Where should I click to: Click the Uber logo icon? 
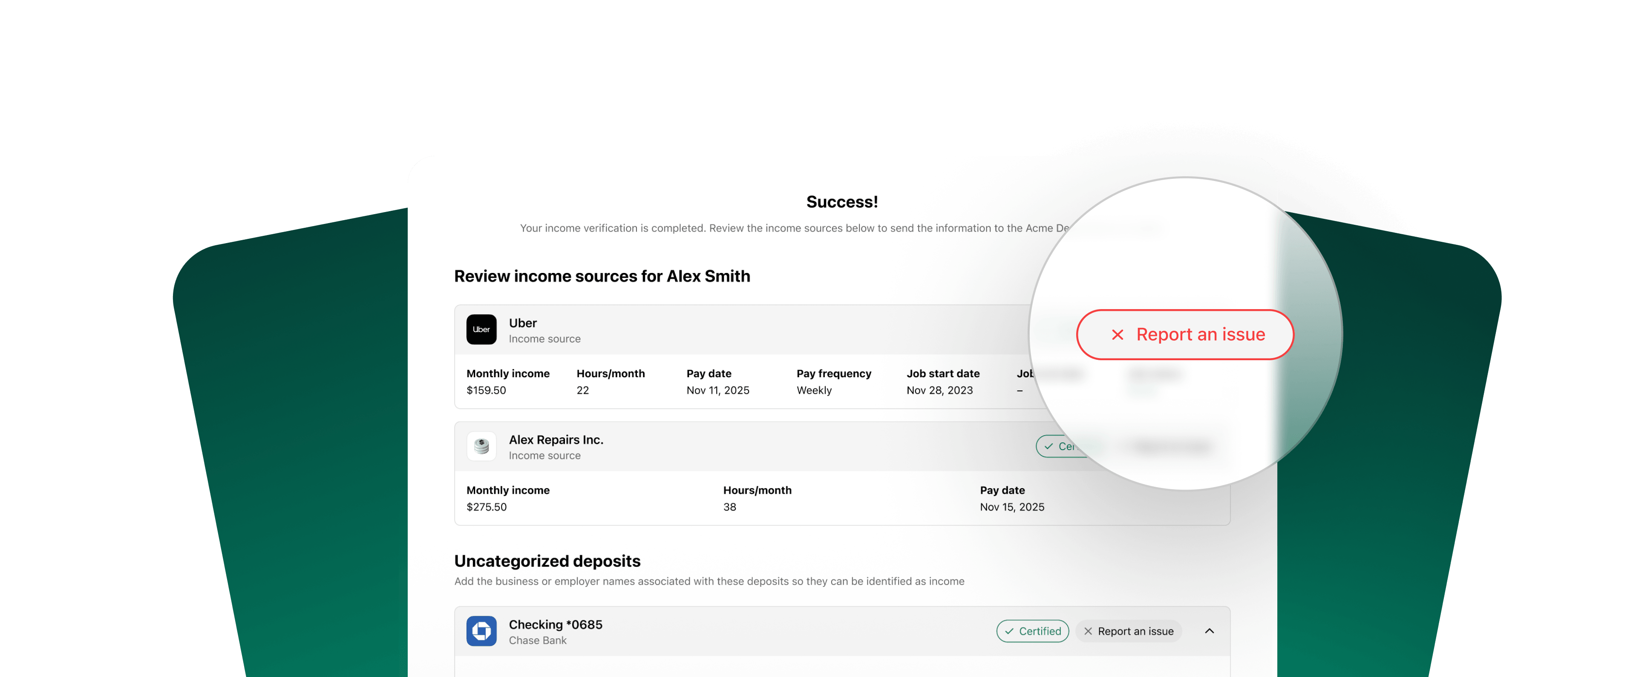coord(481,329)
